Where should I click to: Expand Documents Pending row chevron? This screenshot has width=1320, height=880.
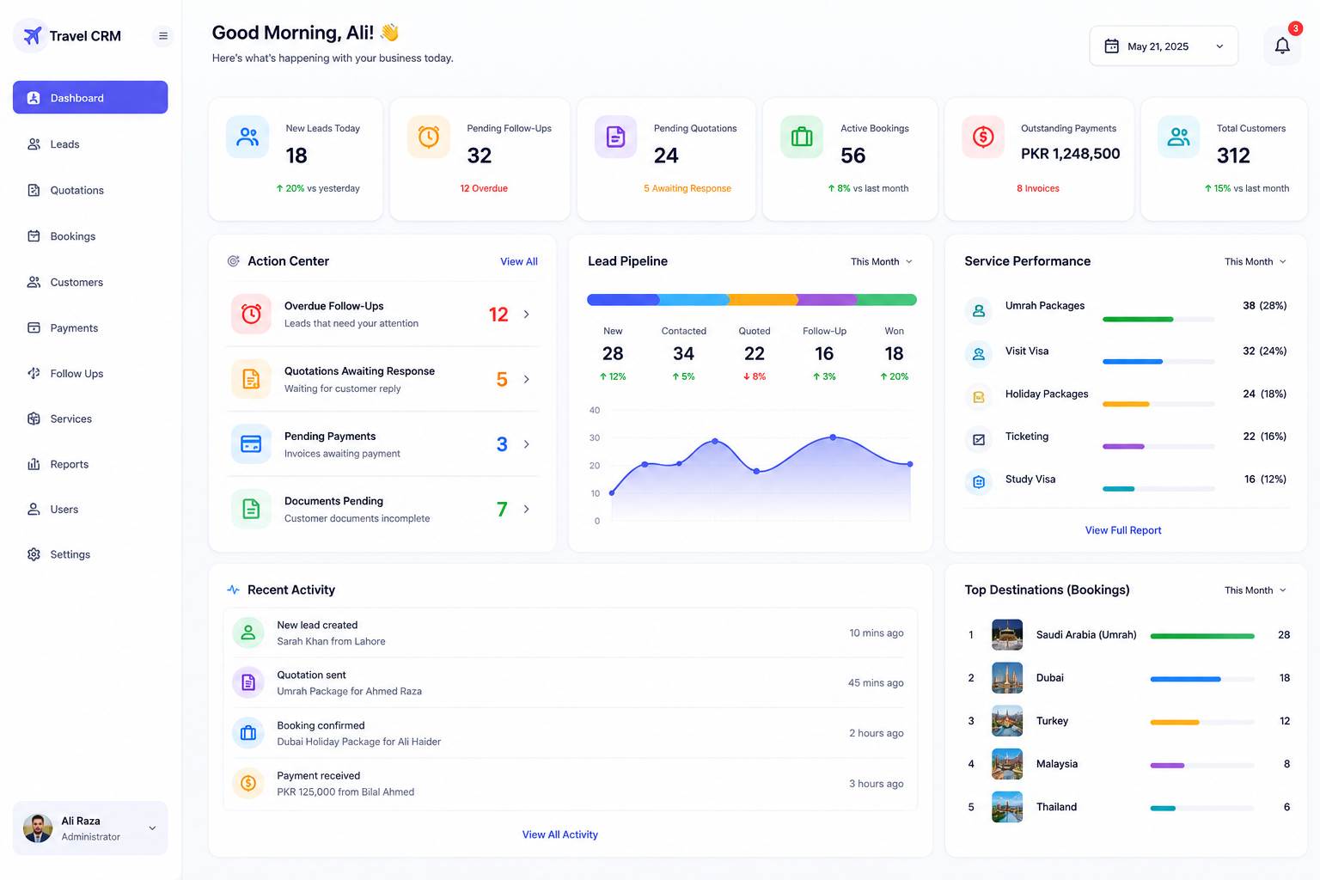click(527, 509)
